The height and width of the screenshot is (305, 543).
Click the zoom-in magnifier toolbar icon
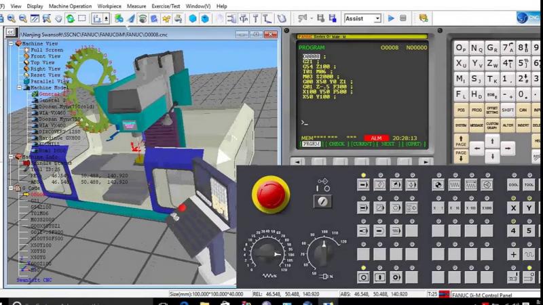click(12, 19)
